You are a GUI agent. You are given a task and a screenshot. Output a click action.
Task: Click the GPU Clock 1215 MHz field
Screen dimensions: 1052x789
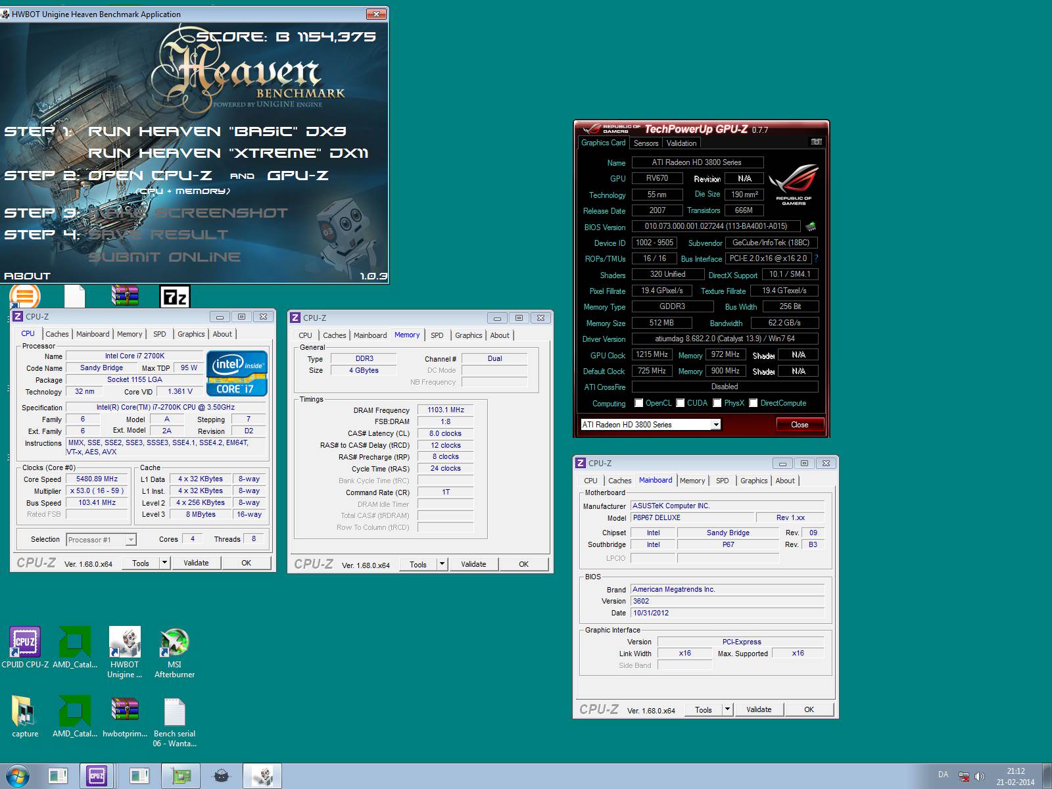652,354
